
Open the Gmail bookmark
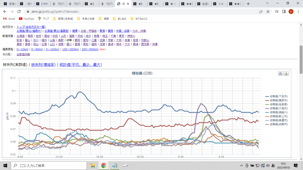tap(9, 19)
